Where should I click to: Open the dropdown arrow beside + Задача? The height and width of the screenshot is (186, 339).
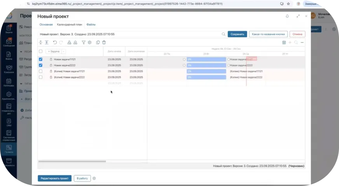pyautogui.click(x=64, y=51)
